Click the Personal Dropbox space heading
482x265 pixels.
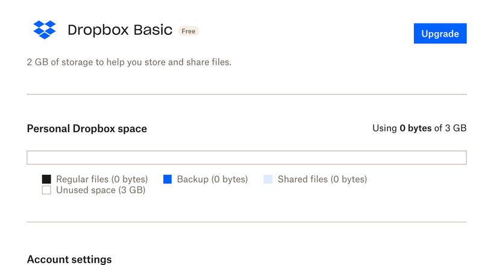[x=87, y=129]
